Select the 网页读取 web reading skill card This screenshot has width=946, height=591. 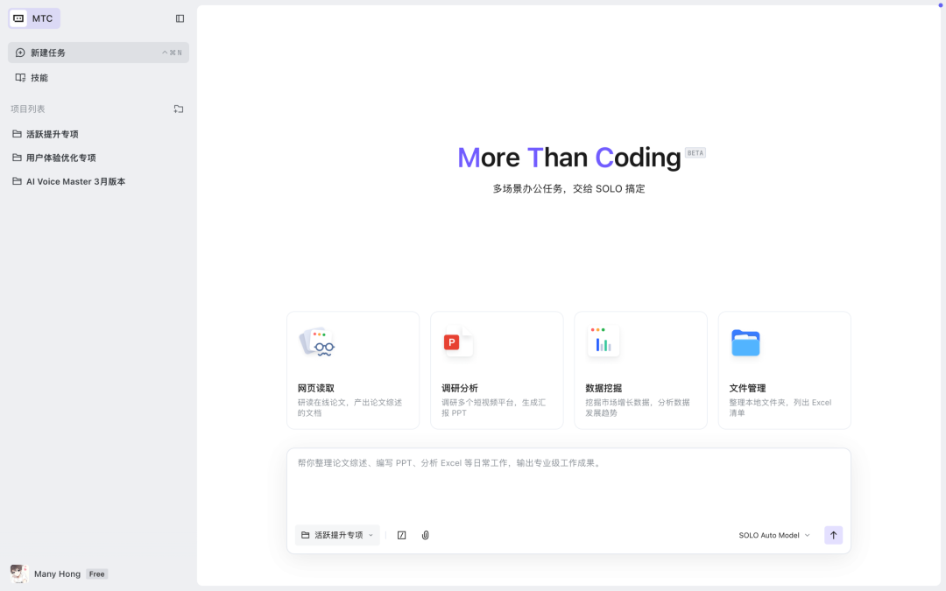(352, 369)
